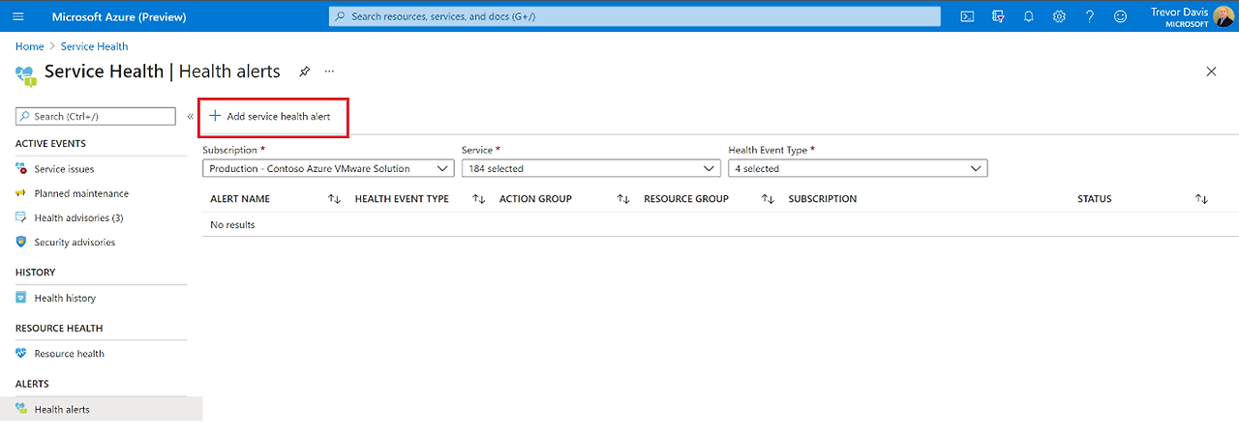
Task: Click the Security advisories shield icon
Action: pyautogui.click(x=21, y=243)
